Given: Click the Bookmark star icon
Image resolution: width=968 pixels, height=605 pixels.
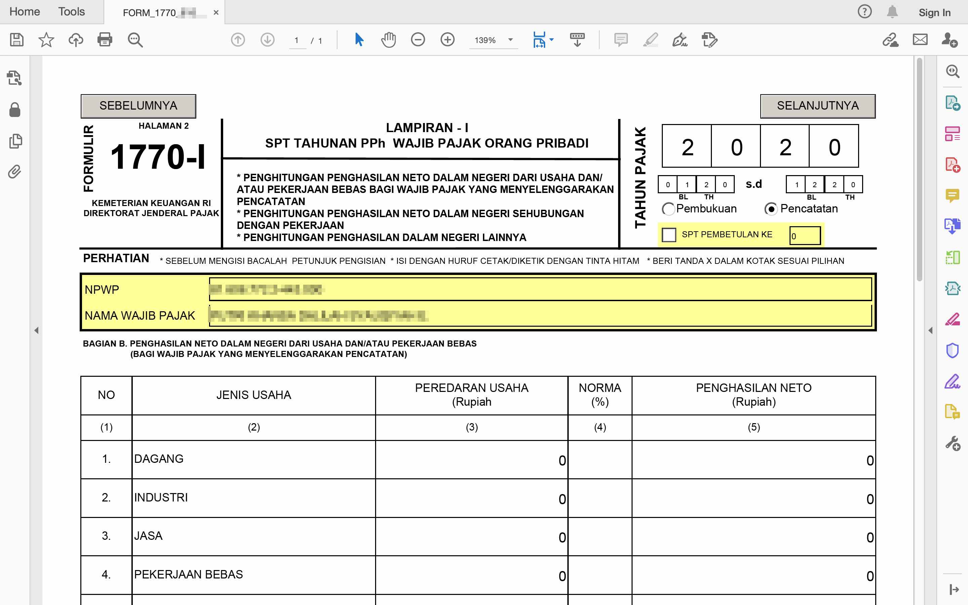Looking at the screenshot, I should tap(46, 40).
